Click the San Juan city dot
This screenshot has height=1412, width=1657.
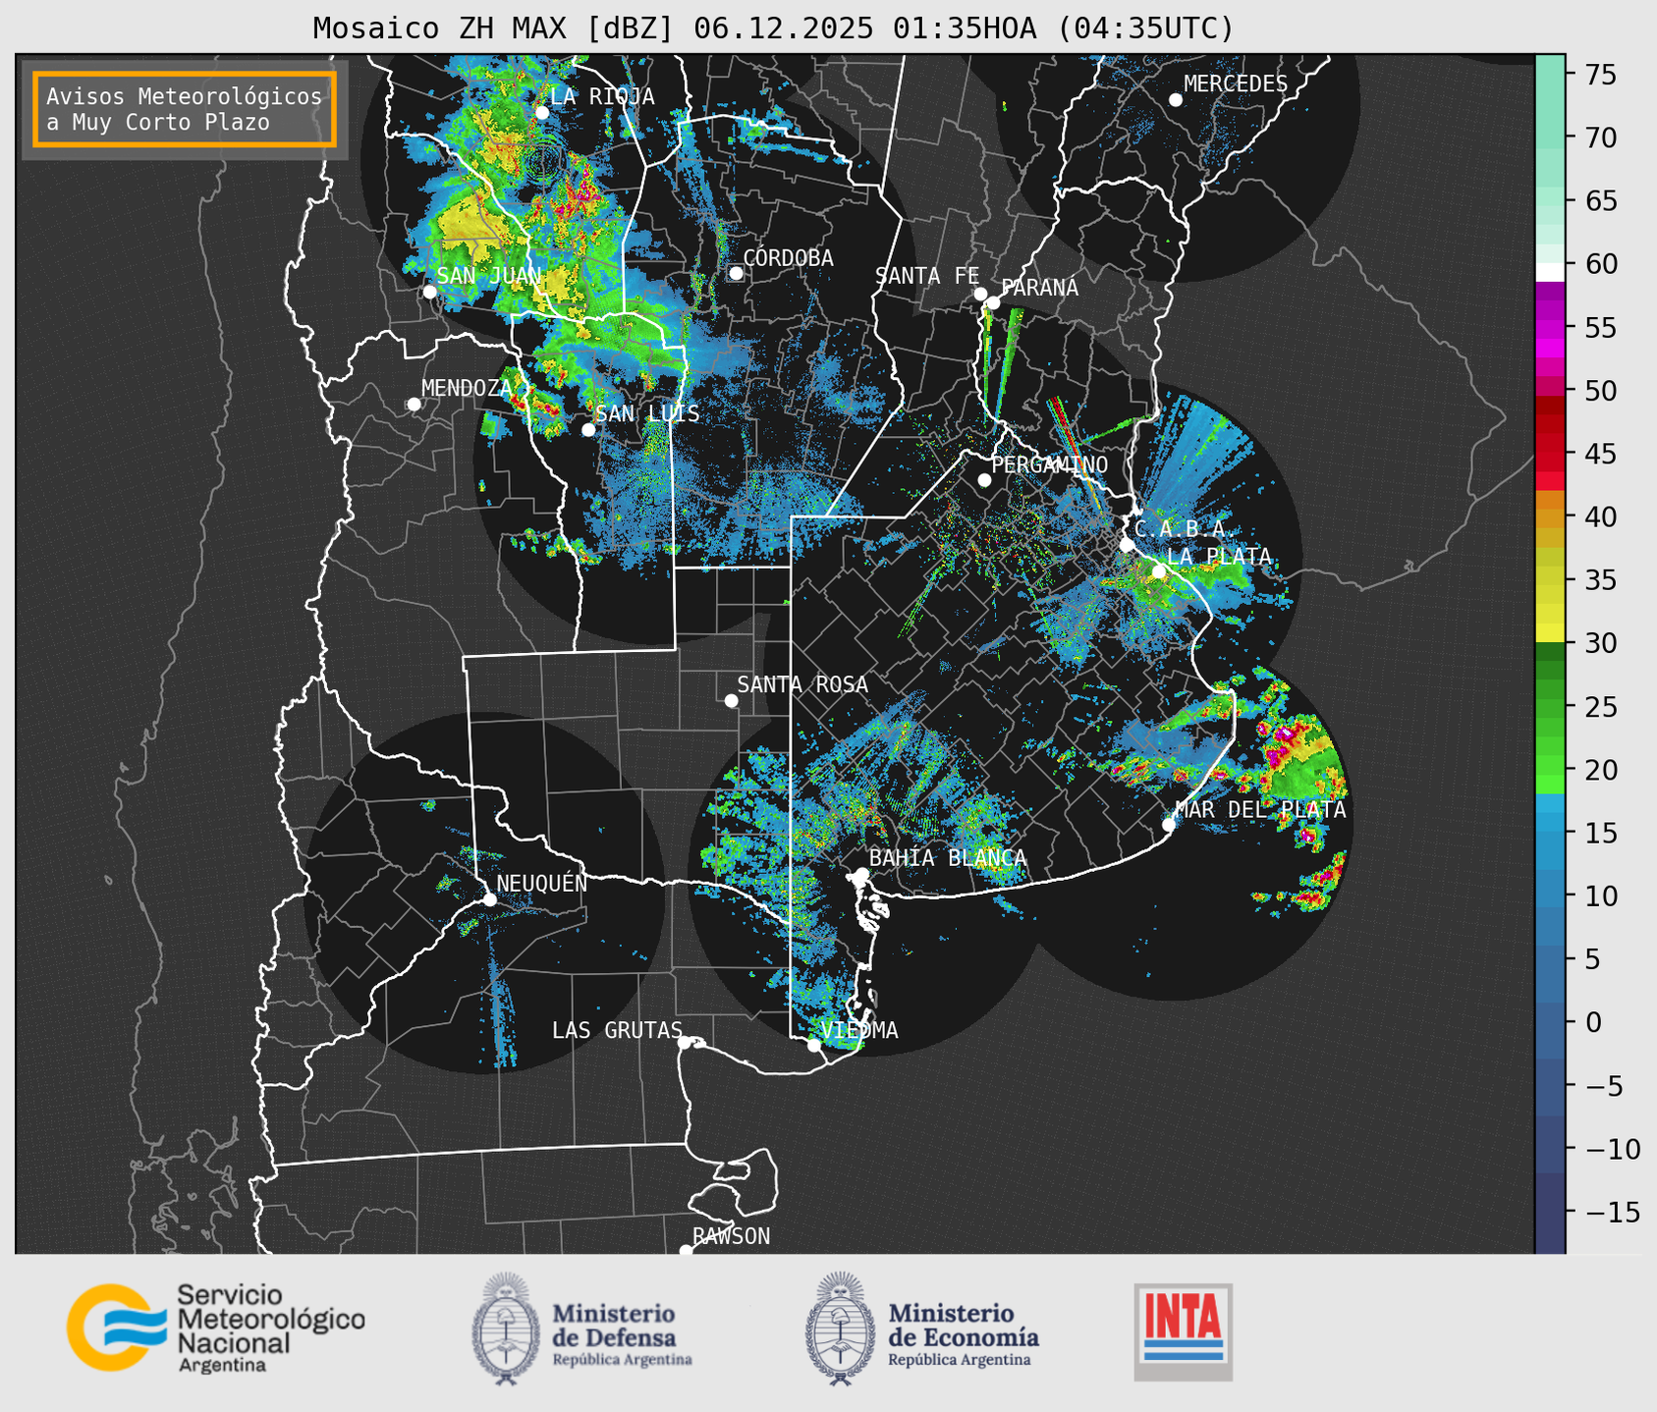point(429,292)
